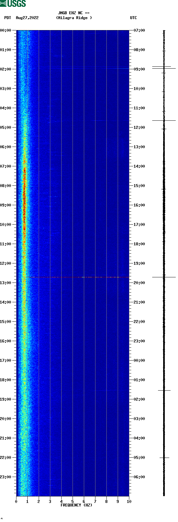Image resolution: width=178 pixels, height=522 pixels.
Task: Click the USGS logo
Action: click(13, 4)
